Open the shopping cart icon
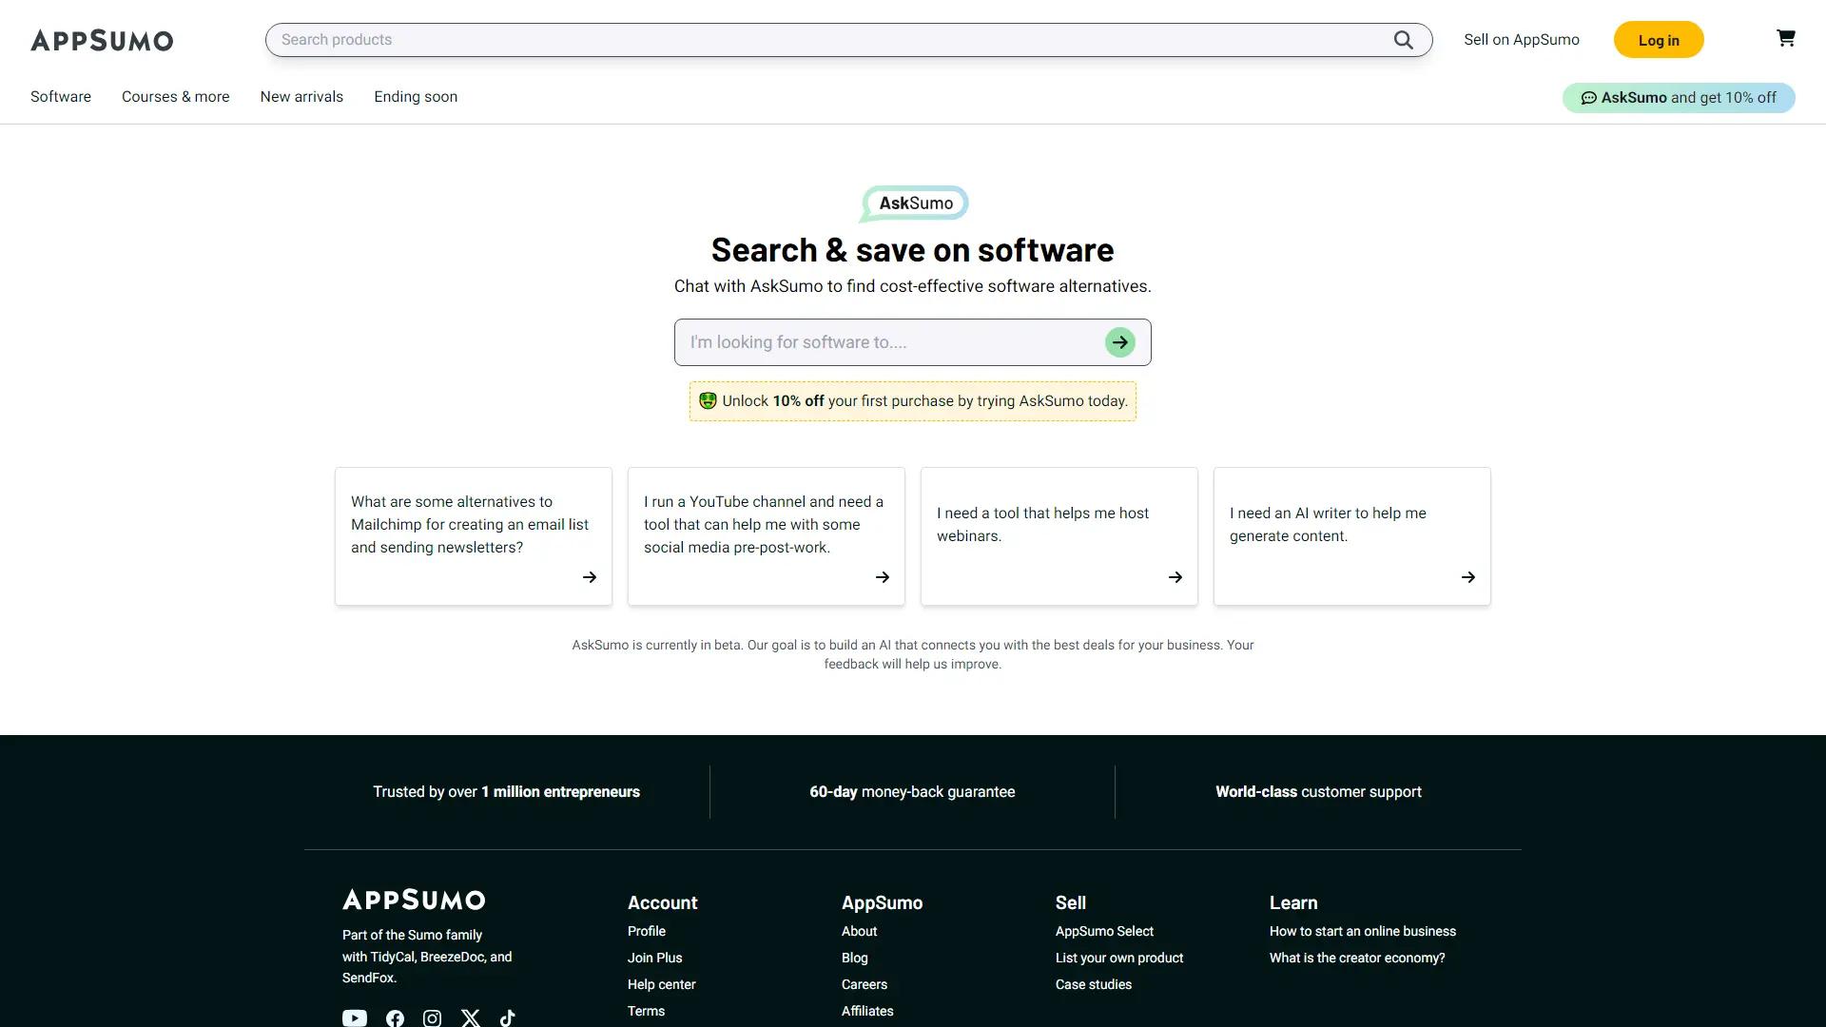 click(x=1786, y=38)
